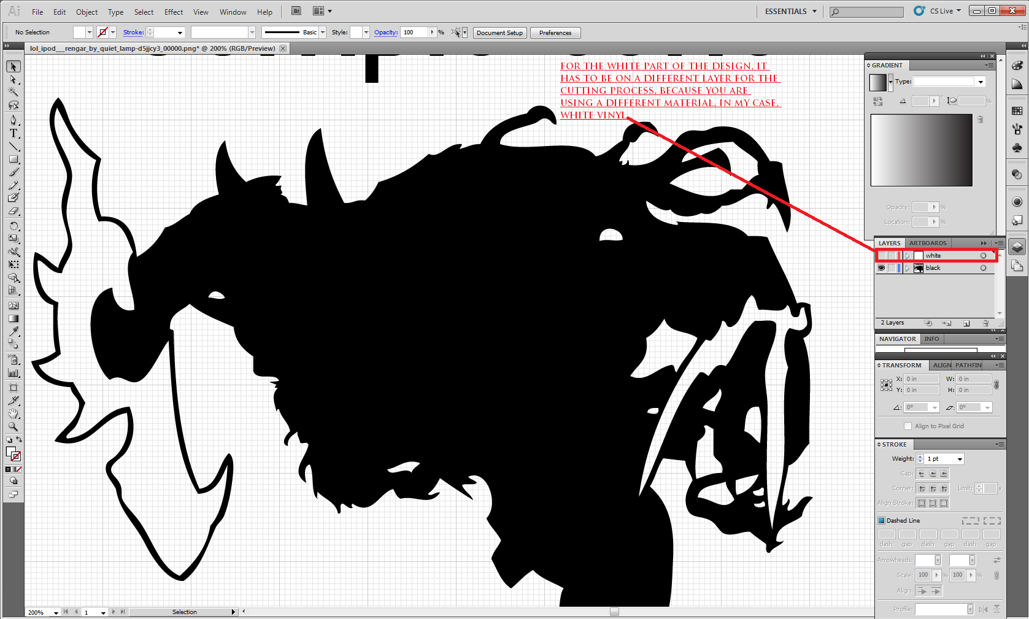Click the target circle for white layer
The width and height of the screenshot is (1029, 619).
pos(983,256)
